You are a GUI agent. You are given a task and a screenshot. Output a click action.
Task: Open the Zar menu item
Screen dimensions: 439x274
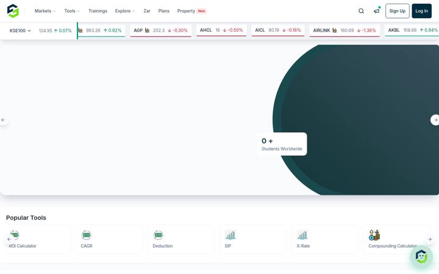point(147,11)
